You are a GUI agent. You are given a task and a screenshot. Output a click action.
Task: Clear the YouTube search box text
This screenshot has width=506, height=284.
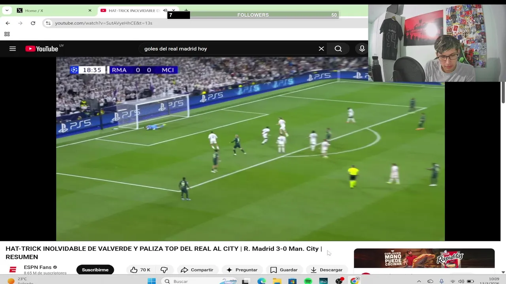click(321, 49)
